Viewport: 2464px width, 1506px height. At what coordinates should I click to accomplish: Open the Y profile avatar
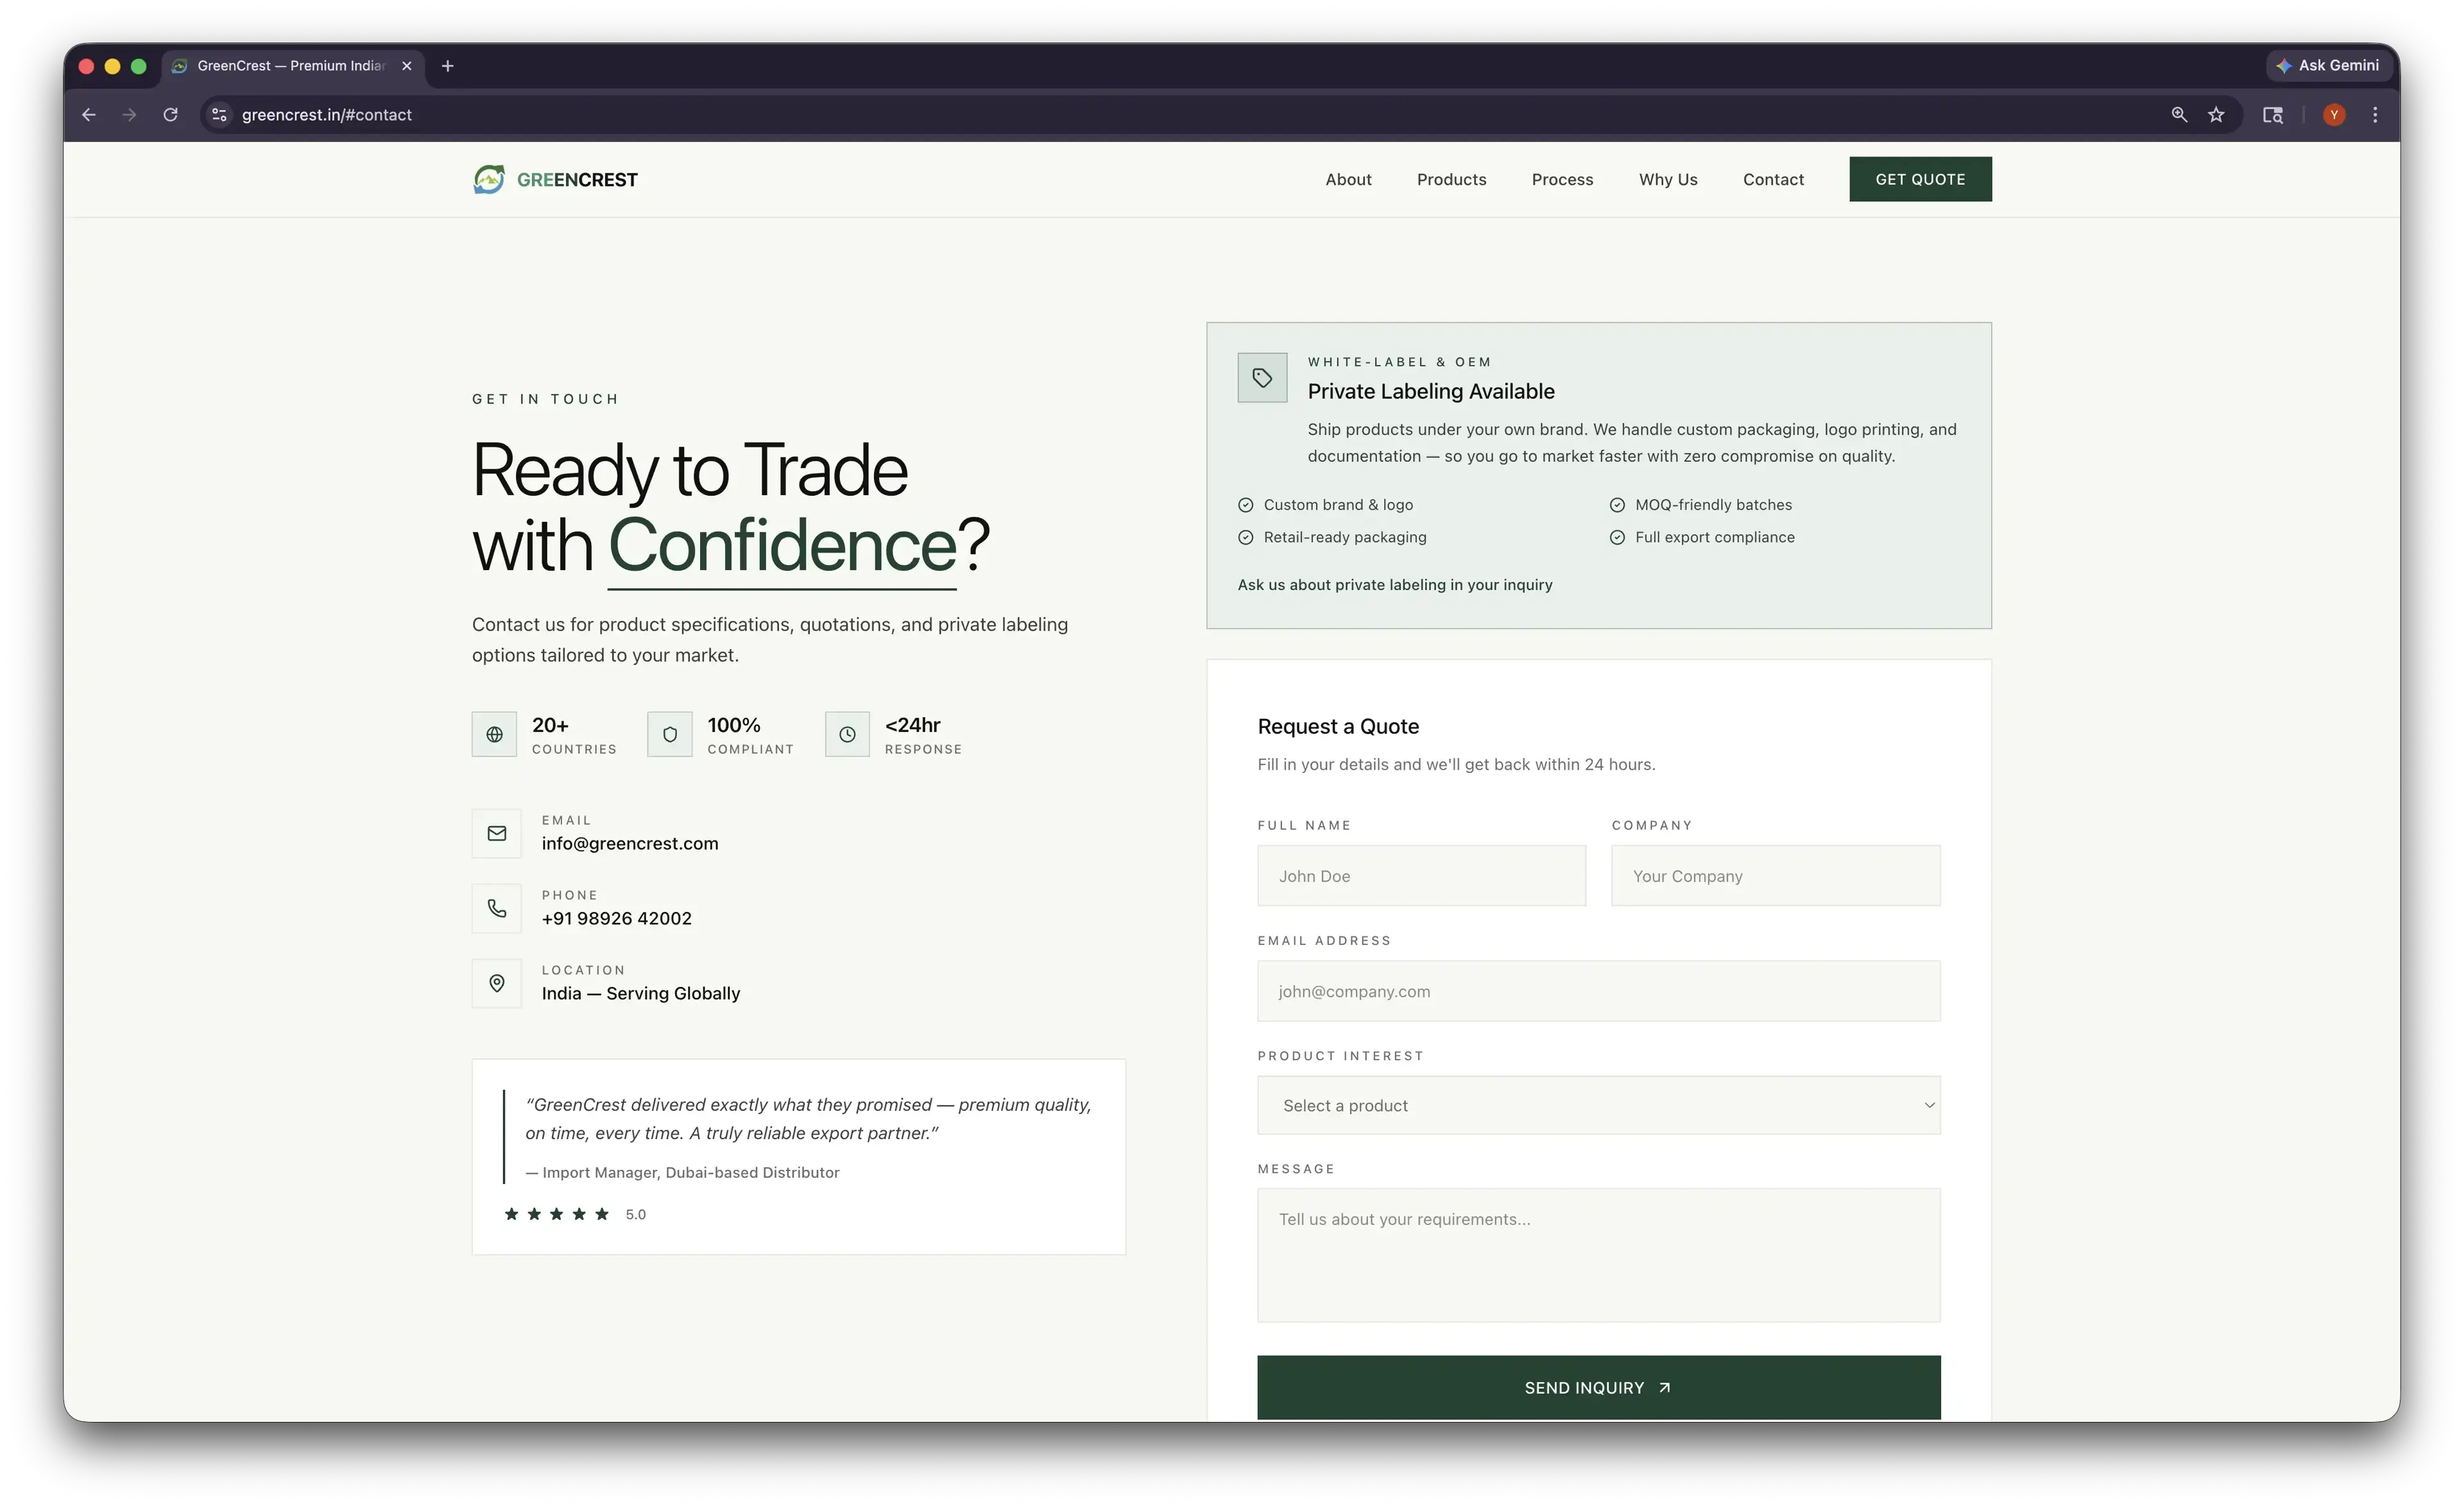click(2334, 115)
